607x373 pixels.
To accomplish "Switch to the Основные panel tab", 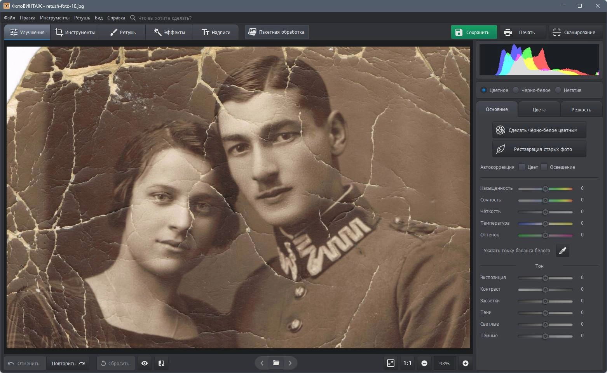I will click(497, 109).
